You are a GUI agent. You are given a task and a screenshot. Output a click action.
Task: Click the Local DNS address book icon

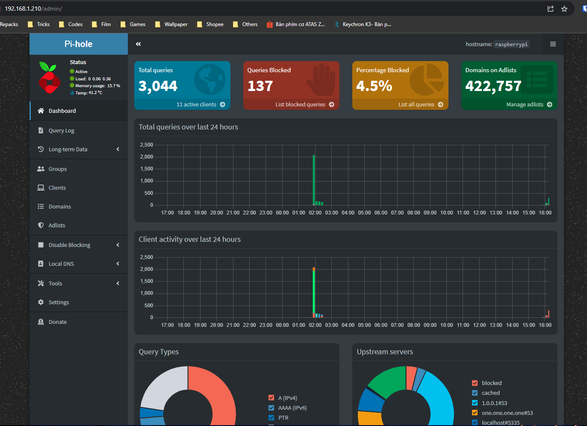tap(41, 264)
